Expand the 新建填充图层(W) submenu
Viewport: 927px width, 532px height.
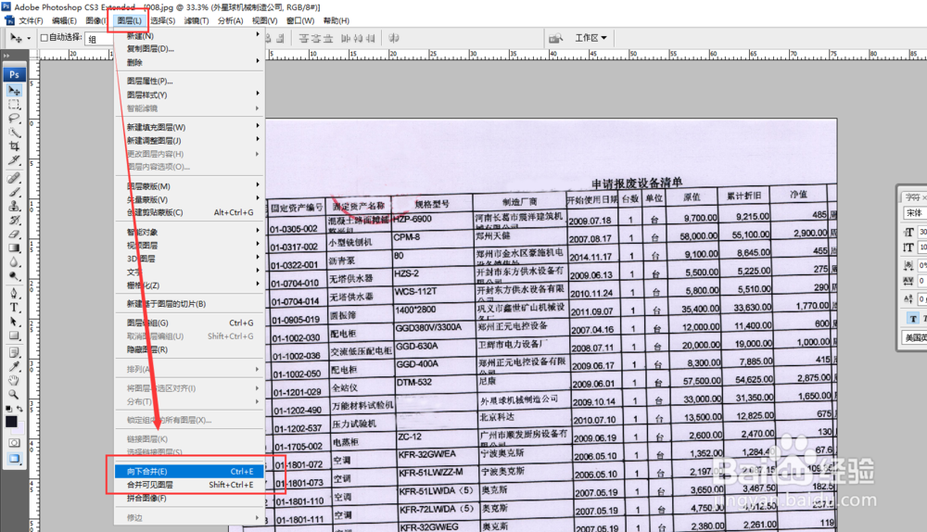tap(189, 127)
